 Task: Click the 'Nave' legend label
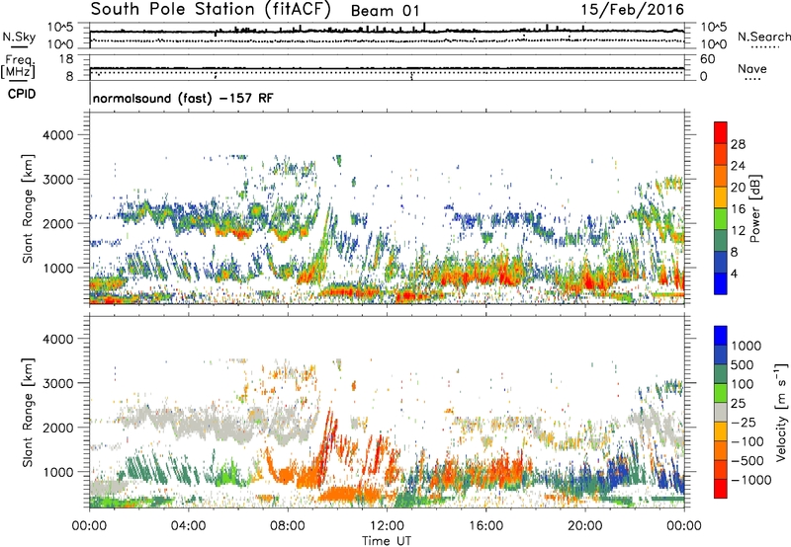pyautogui.click(x=752, y=68)
